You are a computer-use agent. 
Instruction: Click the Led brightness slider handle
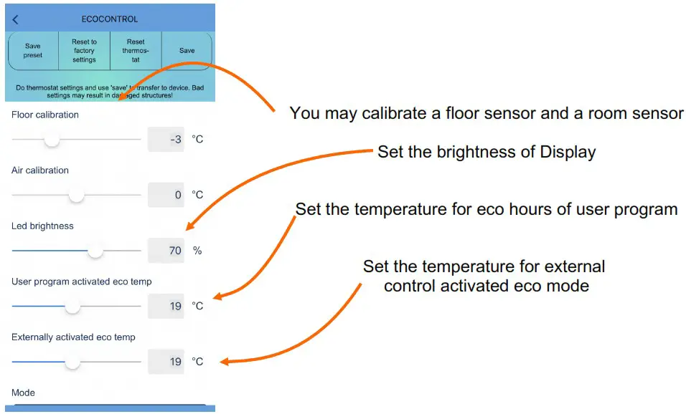[95, 251]
